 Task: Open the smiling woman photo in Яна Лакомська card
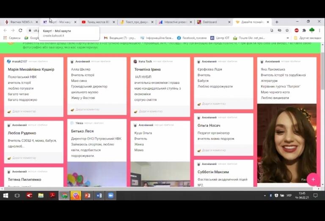[286, 143]
